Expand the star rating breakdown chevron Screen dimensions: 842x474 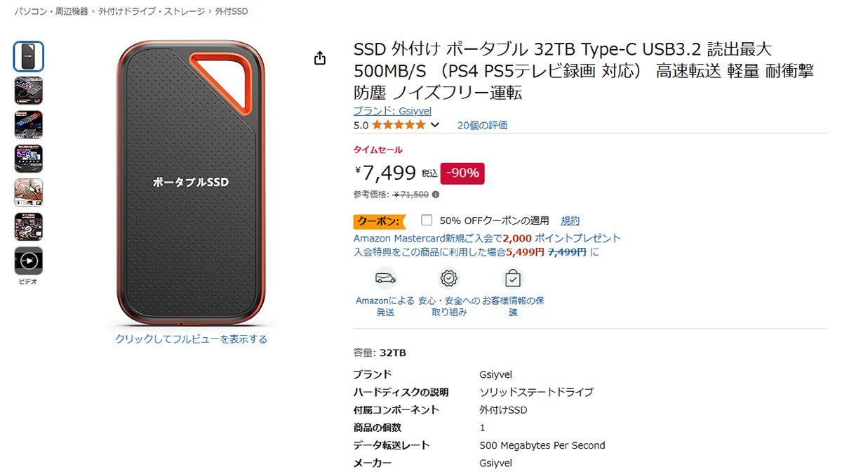[x=435, y=124]
